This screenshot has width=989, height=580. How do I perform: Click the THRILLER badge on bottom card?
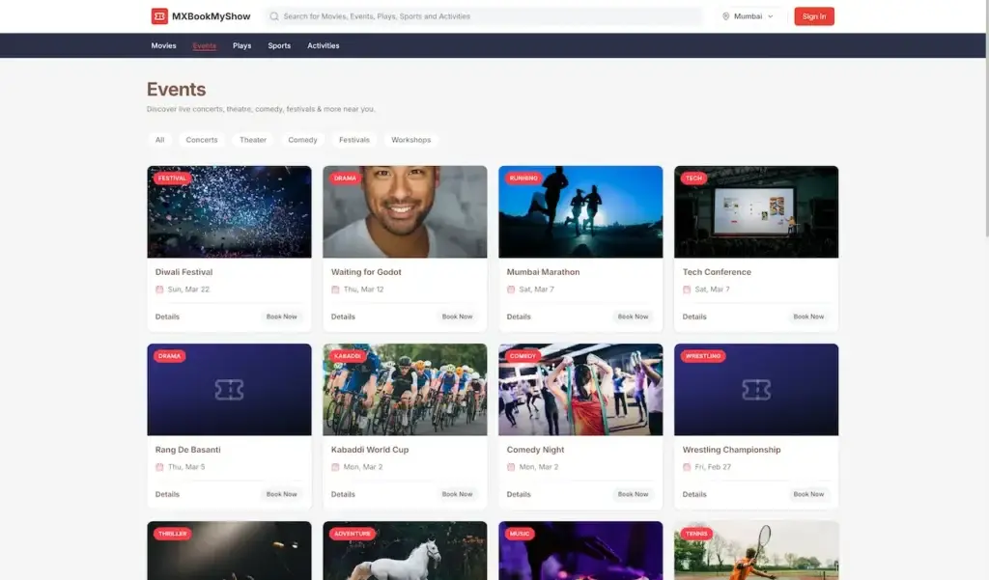click(x=173, y=534)
